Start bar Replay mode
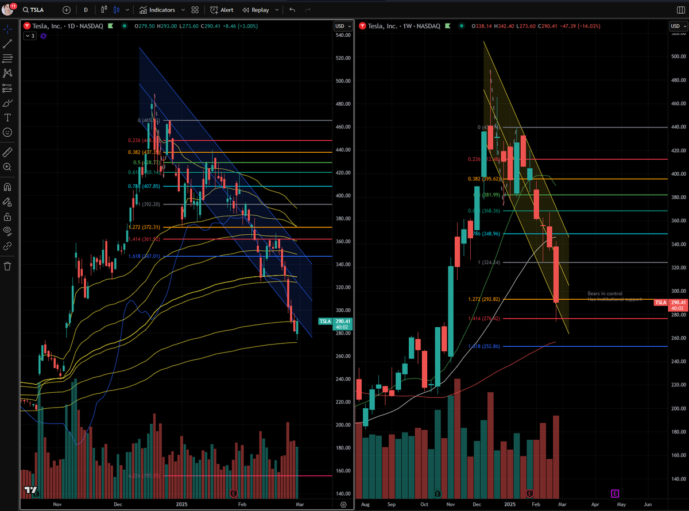 (x=256, y=10)
